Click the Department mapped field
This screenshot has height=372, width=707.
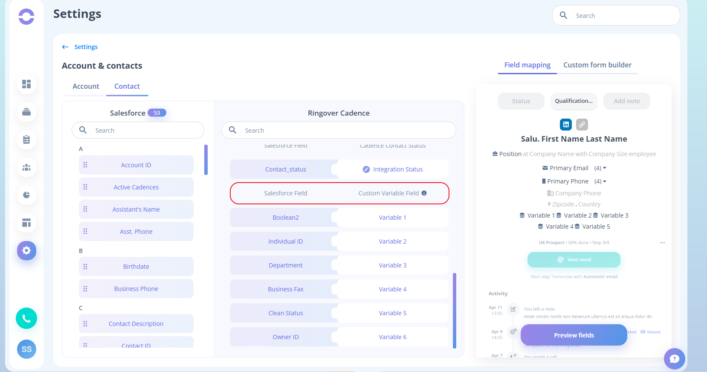[x=285, y=265]
